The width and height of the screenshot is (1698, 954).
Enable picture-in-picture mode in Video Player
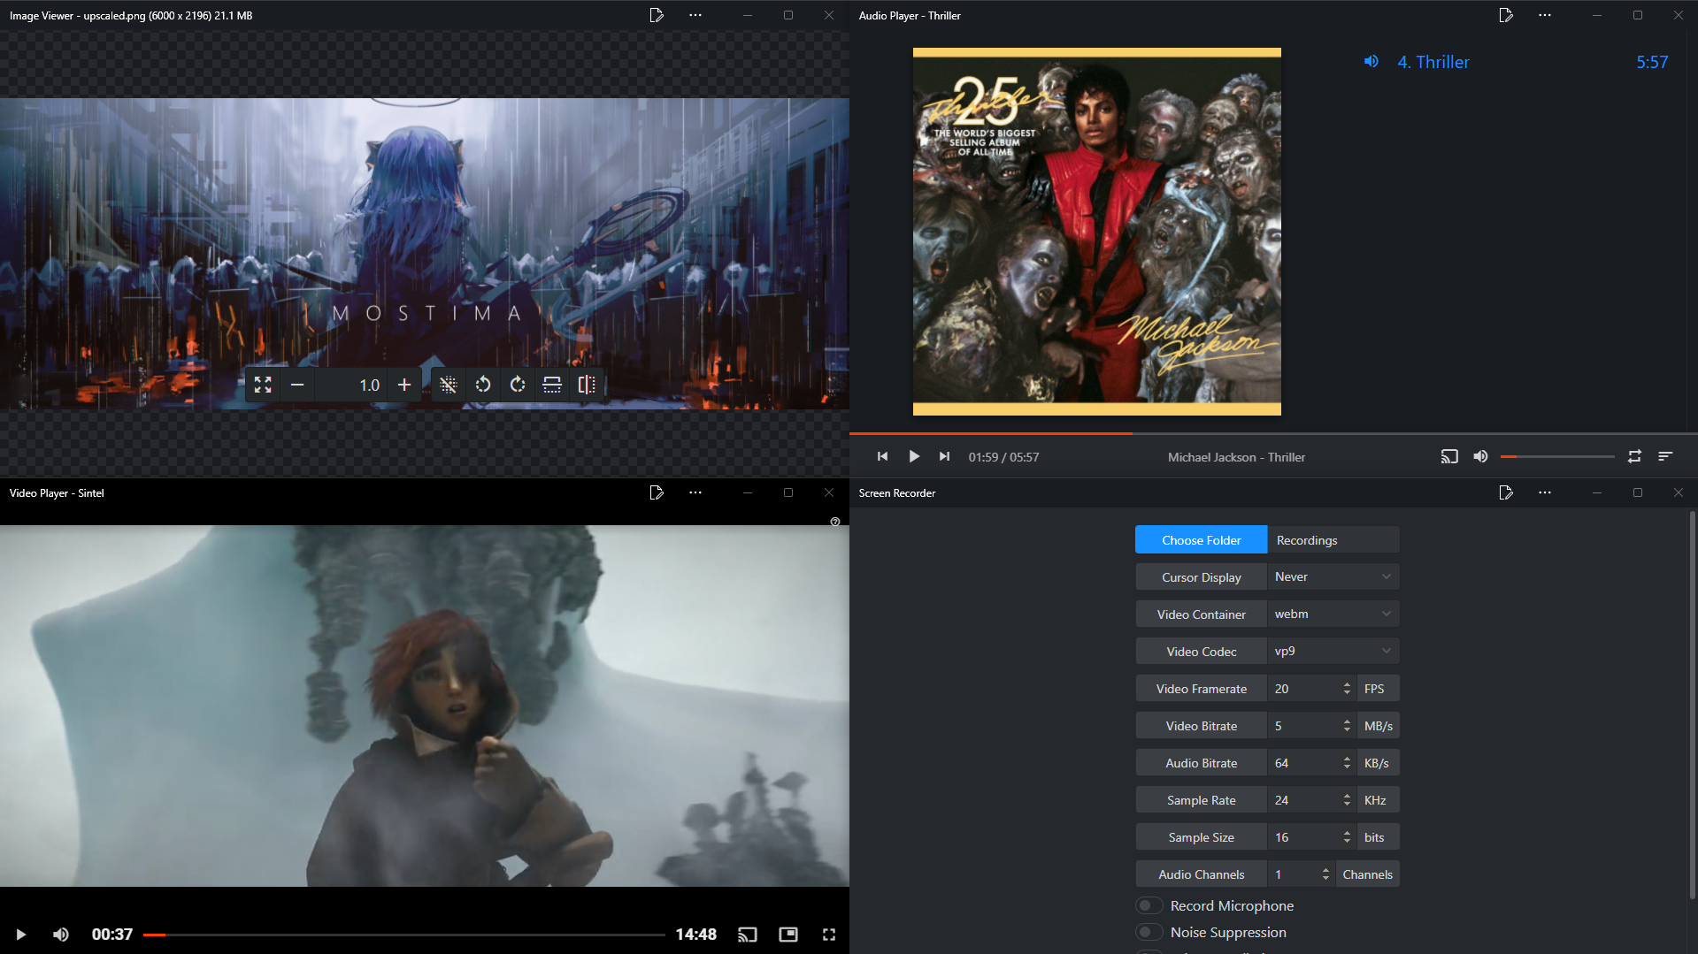(788, 935)
